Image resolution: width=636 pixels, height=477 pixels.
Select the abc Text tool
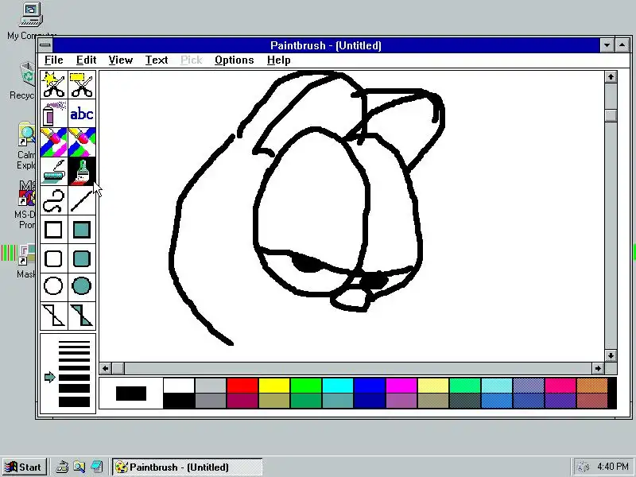tap(82, 114)
